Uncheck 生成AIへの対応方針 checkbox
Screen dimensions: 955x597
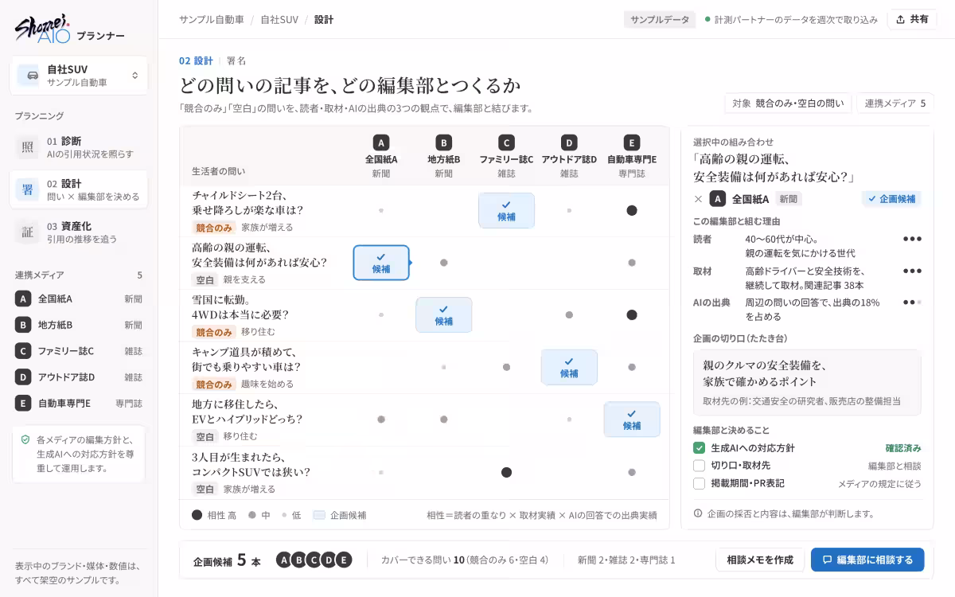click(699, 448)
